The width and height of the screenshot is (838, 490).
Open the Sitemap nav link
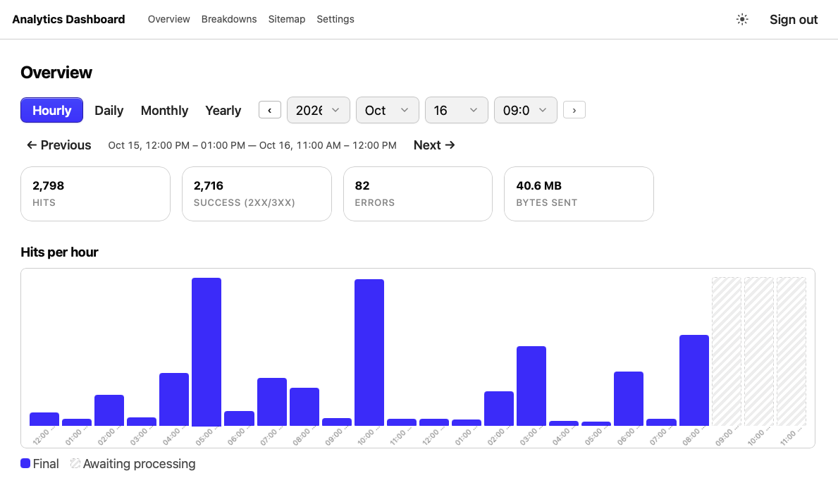(286, 19)
